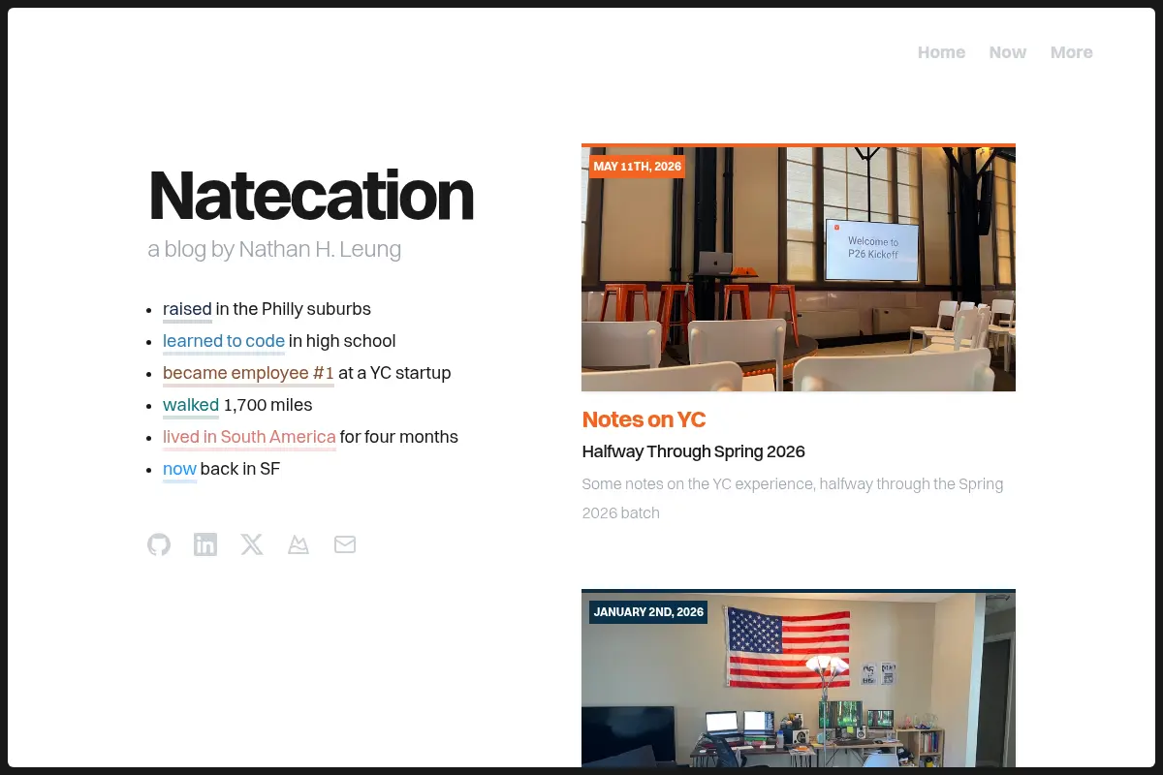Screen dimensions: 1163x775
Task: Open the "learned to code" link
Action: [224, 341]
